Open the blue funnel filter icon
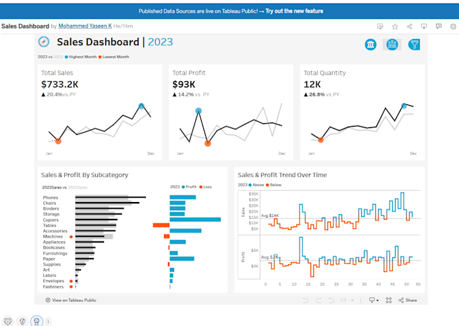This screenshot has width=459, height=326. click(x=414, y=44)
